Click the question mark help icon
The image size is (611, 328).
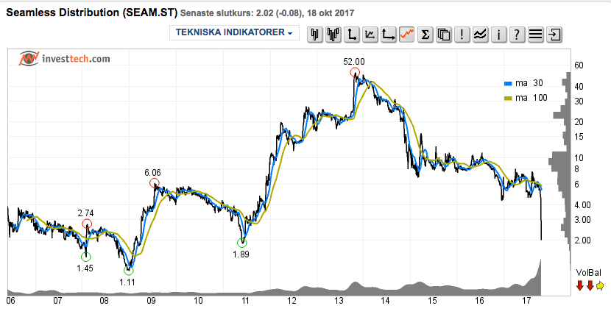[x=517, y=35]
